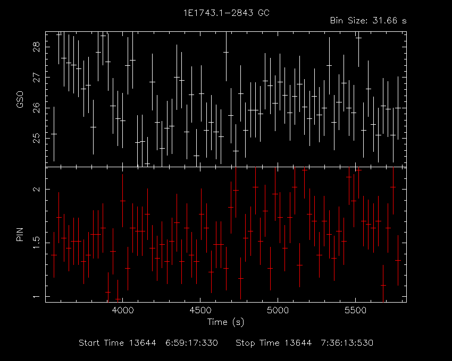Click the PIN axis tick label "2"

click(37, 189)
